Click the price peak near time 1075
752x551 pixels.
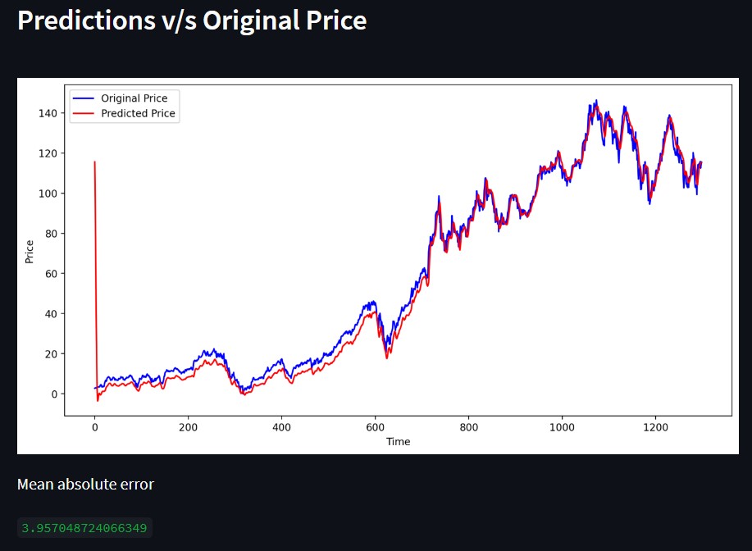(x=596, y=102)
